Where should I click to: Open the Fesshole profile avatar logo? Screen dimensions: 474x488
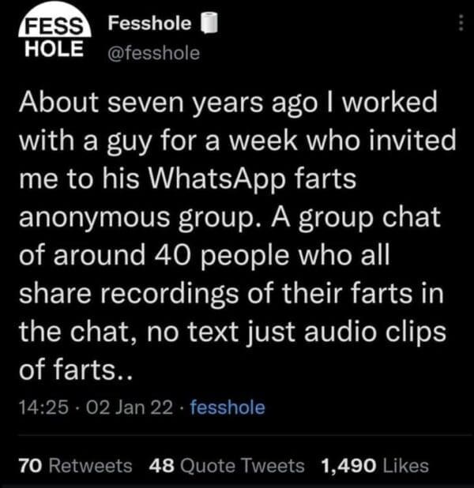[51, 36]
